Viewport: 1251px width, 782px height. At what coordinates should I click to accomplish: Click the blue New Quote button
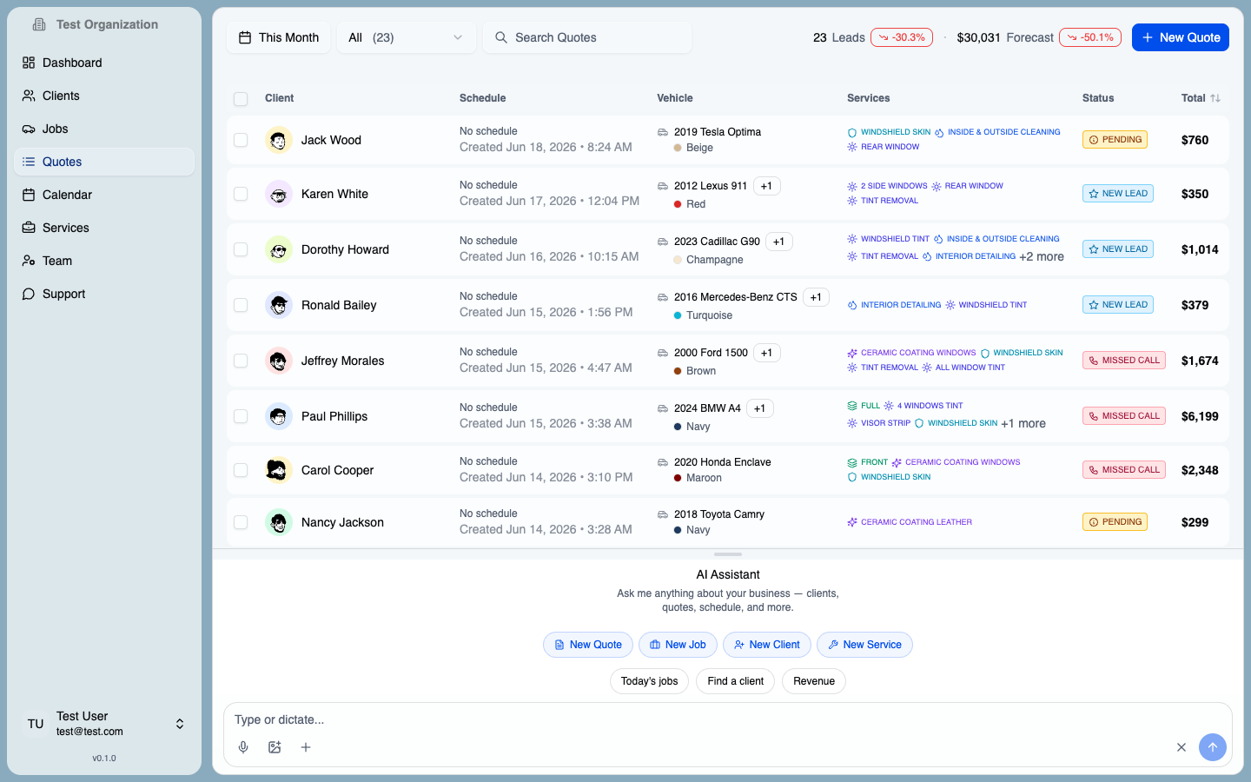[x=1181, y=37]
